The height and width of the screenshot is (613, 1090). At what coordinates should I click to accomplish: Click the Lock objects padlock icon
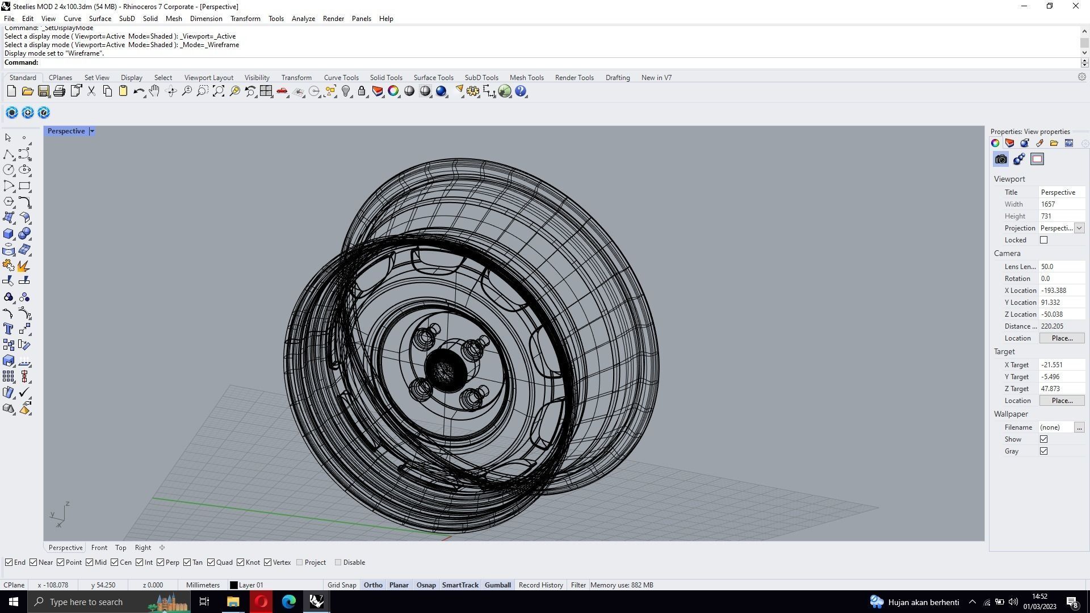(x=362, y=91)
